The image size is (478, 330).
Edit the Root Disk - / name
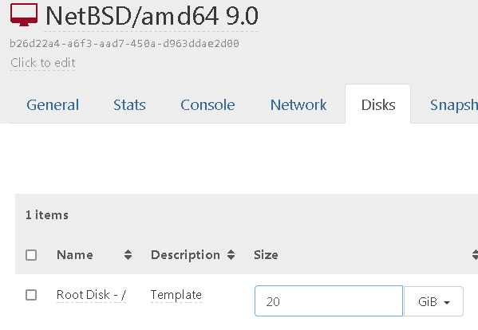point(91,295)
